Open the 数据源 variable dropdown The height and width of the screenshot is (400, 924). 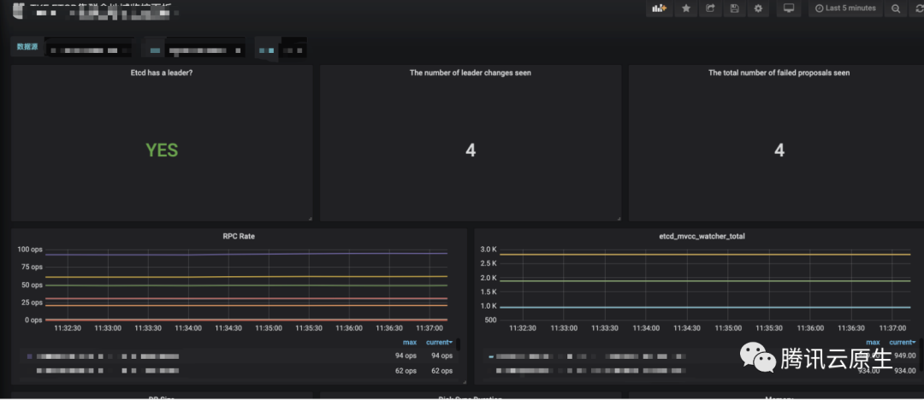point(90,48)
